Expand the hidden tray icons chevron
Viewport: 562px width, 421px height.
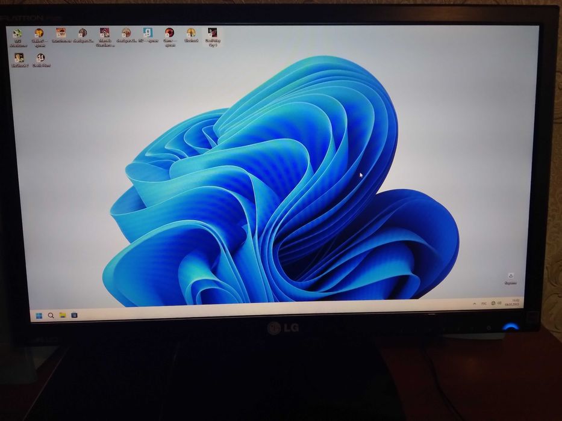(475, 304)
